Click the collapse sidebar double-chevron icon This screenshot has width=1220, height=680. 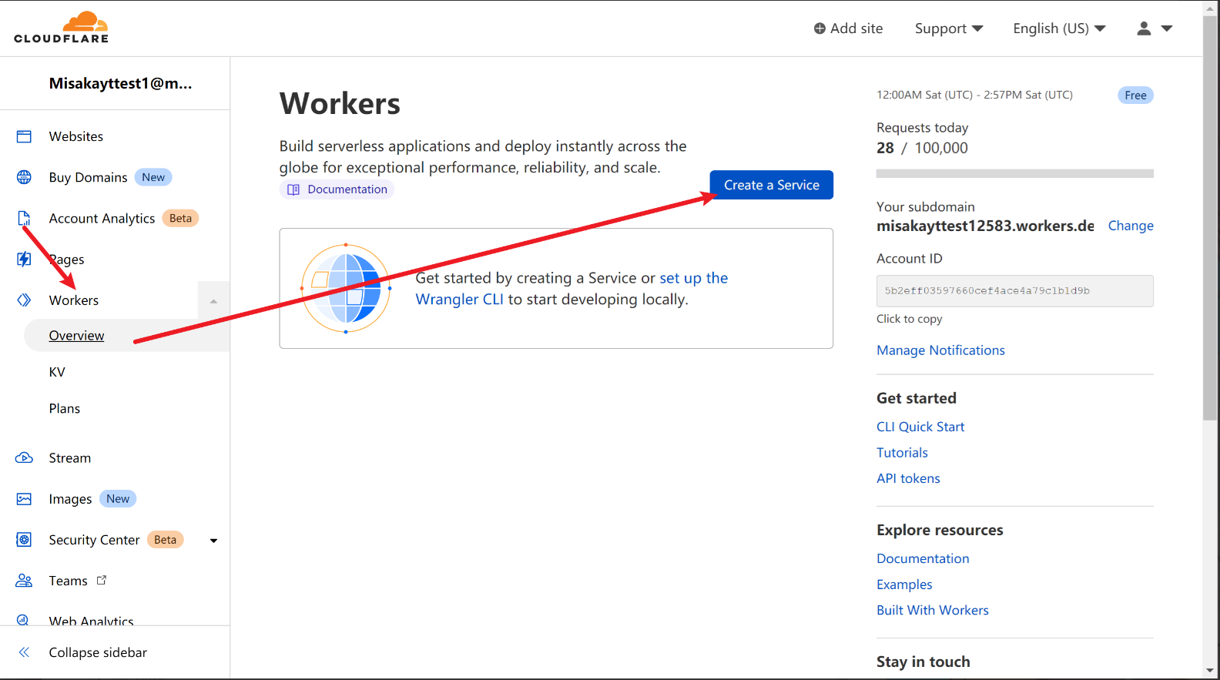(24, 652)
